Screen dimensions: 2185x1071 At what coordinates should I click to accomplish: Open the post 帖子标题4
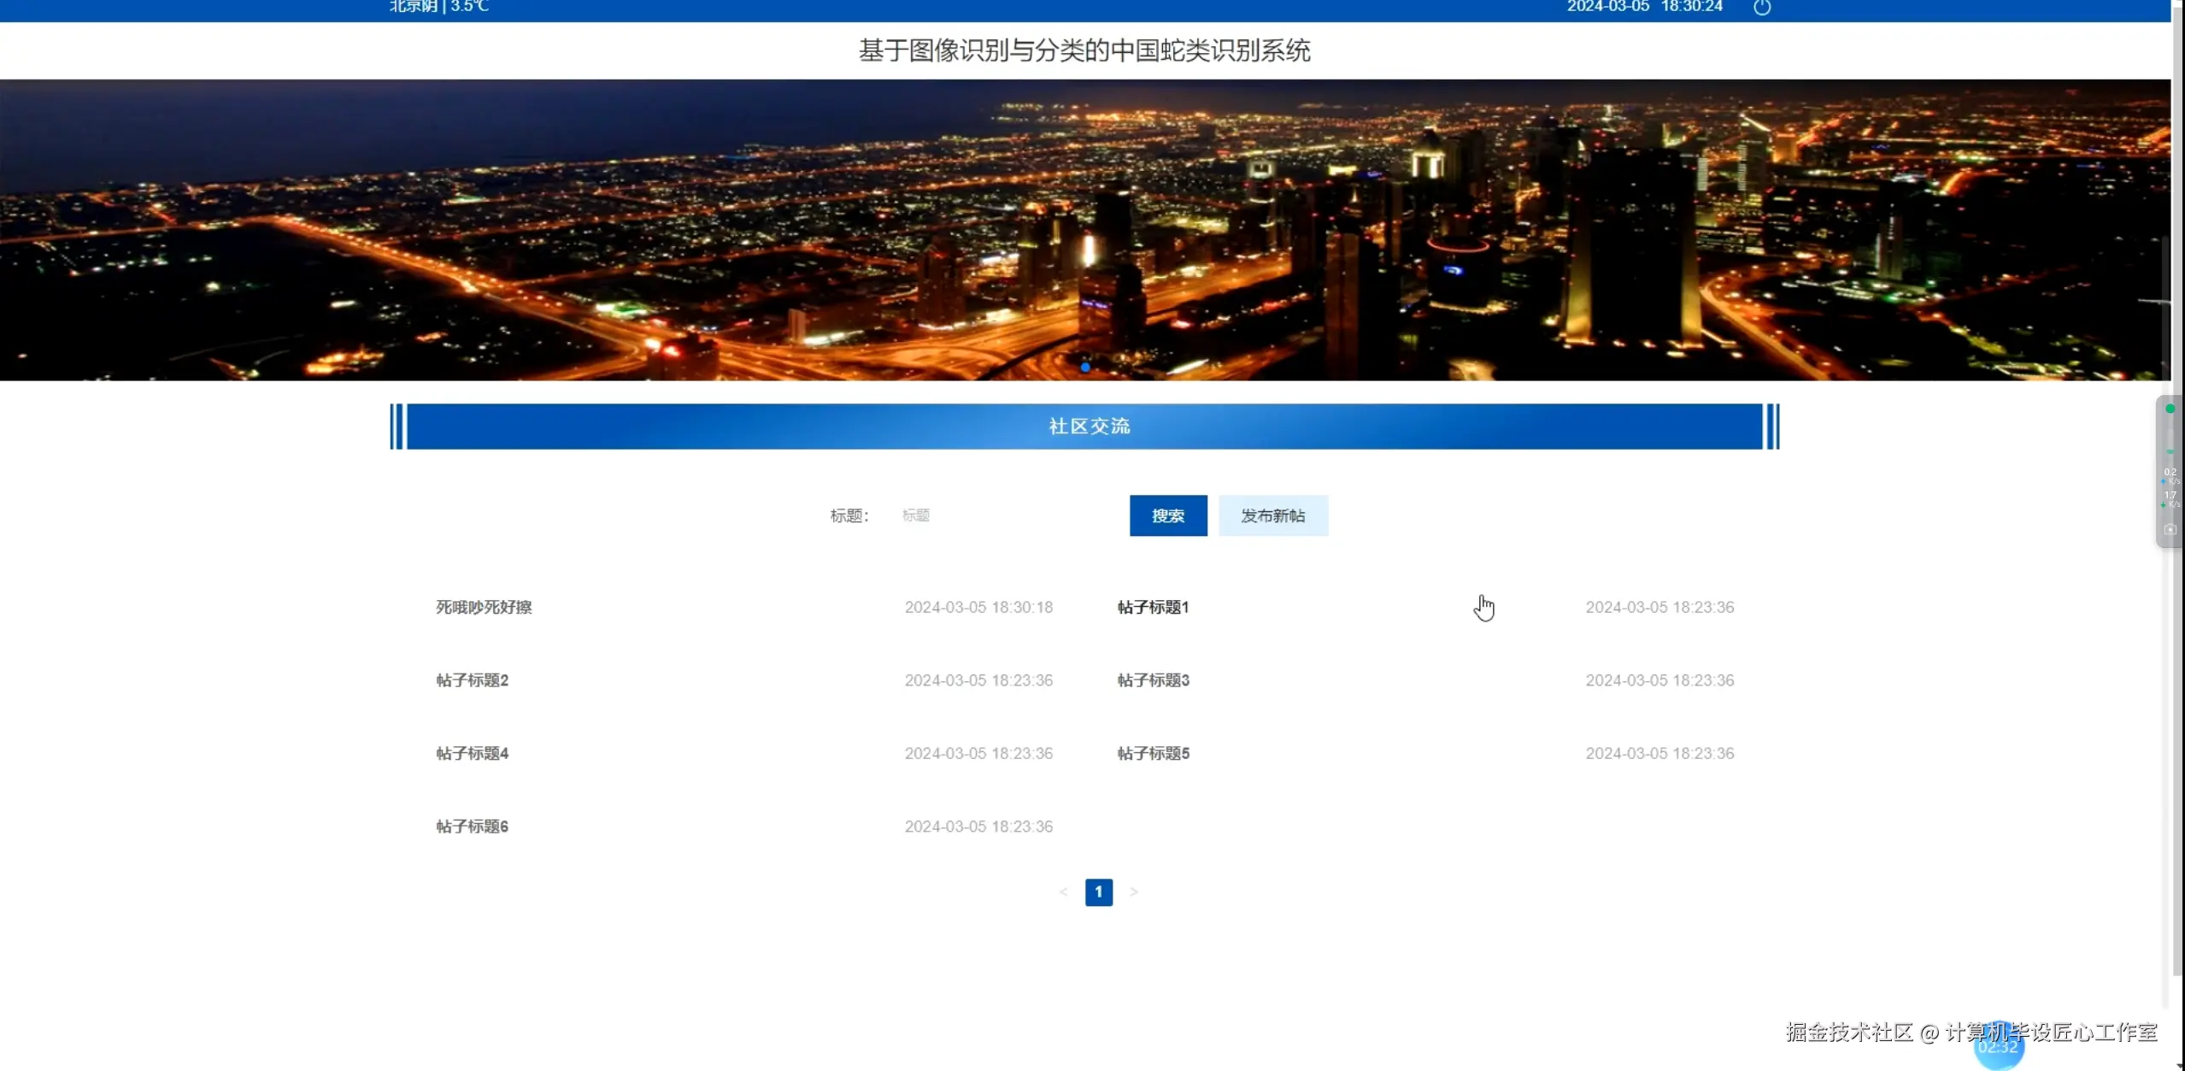(472, 753)
